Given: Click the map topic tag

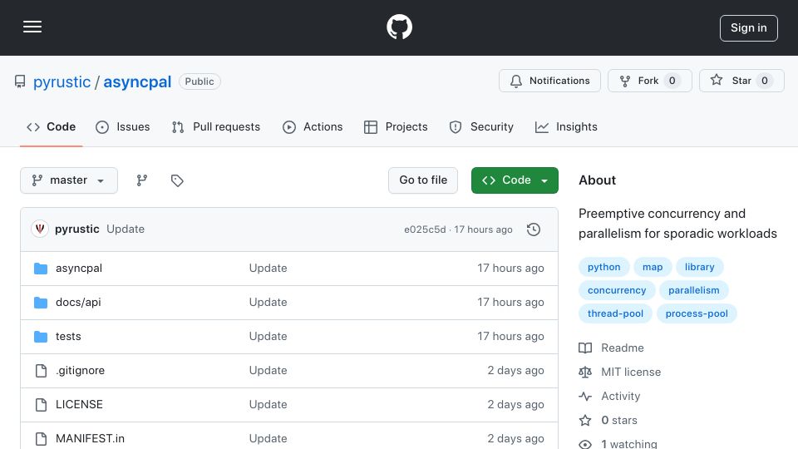Looking at the screenshot, I should tap(653, 267).
